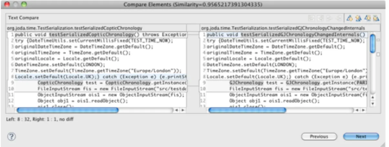The image size is (389, 147).
Task: Click status text Left: 8 : 32, no diff
Action: point(40,119)
